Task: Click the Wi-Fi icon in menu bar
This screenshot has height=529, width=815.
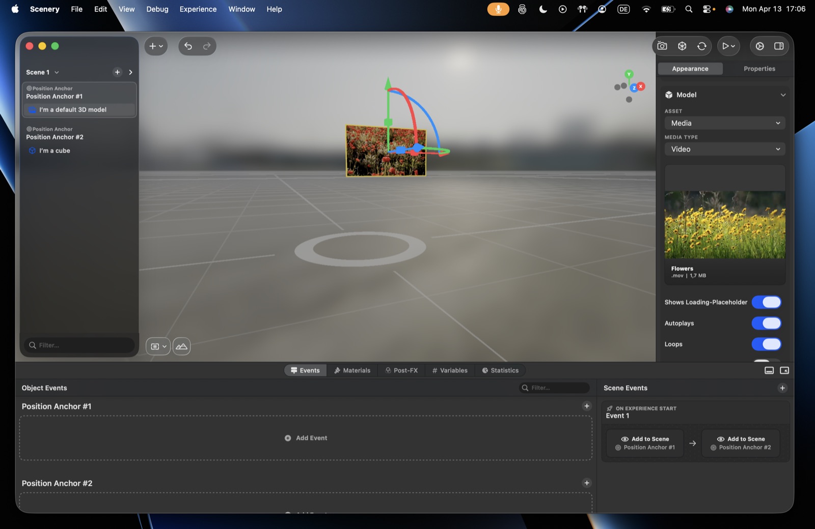Action: 646,9
